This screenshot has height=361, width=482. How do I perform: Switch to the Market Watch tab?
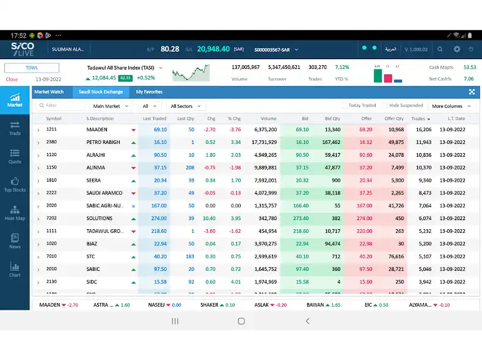click(x=49, y=92)
